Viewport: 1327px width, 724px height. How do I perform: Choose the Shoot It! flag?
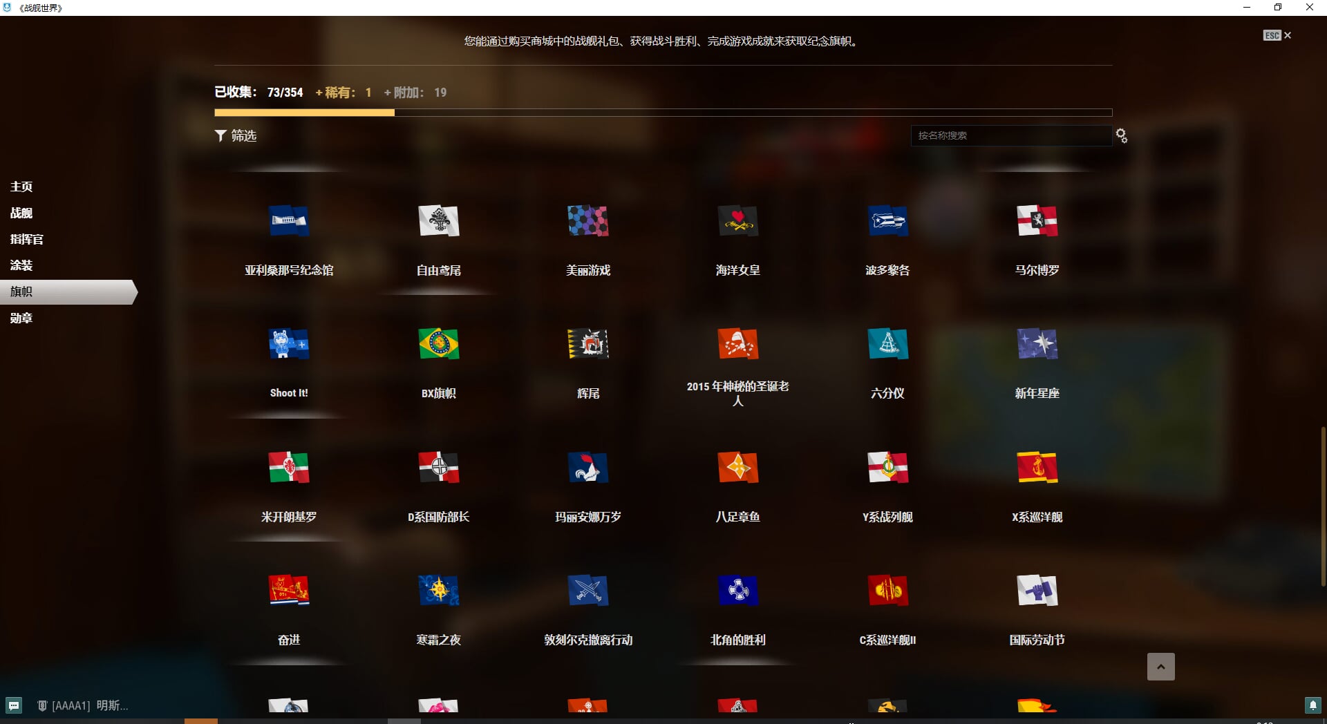[x=289, y=344]
